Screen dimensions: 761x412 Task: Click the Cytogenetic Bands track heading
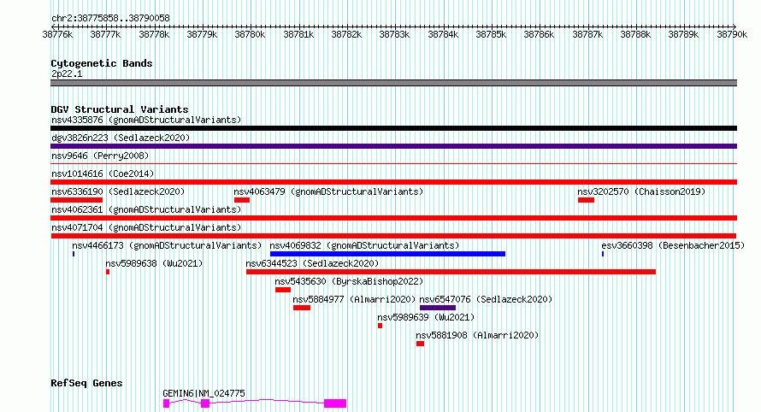point(102,63)
